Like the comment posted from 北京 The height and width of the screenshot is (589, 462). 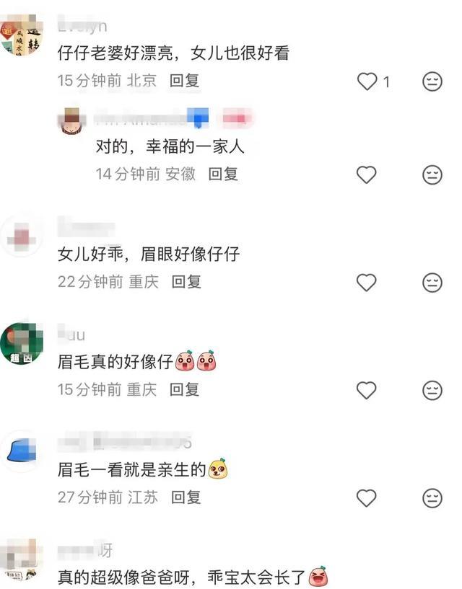[x=367, y=81]
